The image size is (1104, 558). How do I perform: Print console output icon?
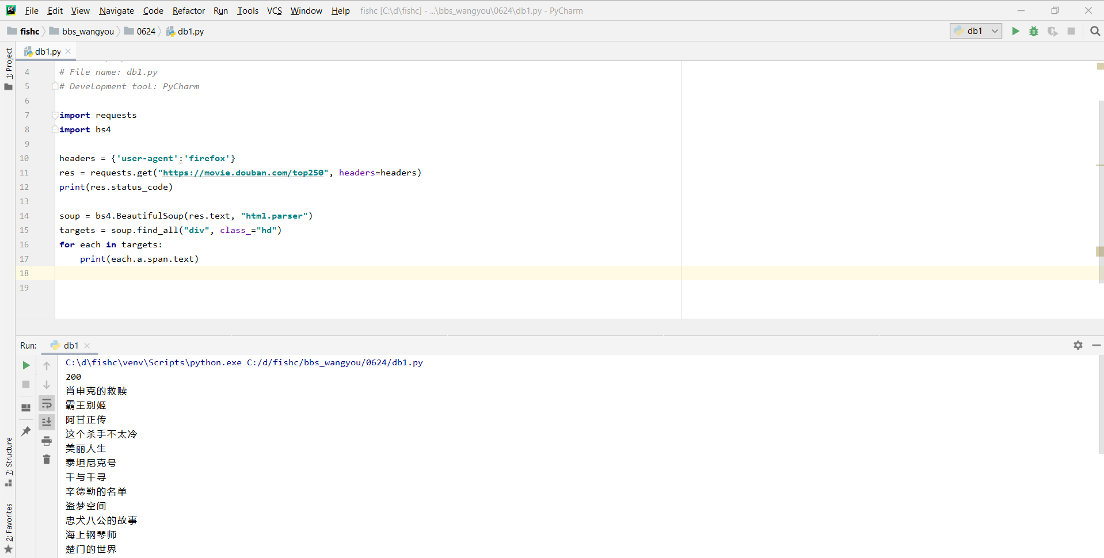(x=47, y=441)
